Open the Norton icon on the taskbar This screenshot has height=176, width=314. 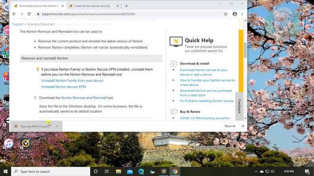click(x=163, y=172)
